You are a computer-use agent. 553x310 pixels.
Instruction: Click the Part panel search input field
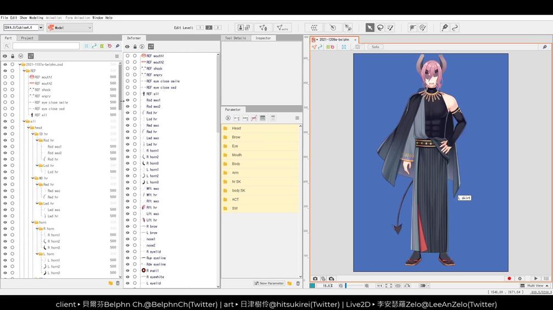46,46
